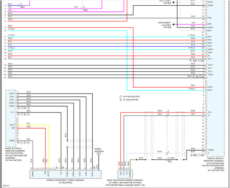Click the CNH1 terminal label

[210, 87]
